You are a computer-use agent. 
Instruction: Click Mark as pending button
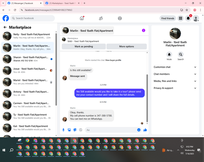84,47
